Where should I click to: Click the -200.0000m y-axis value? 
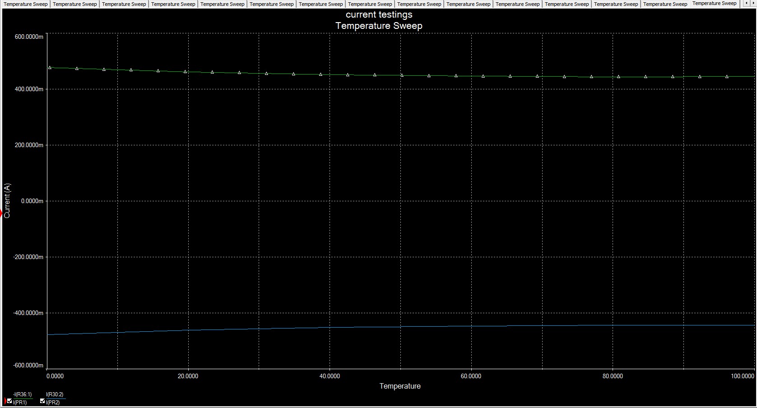[28, 257]
